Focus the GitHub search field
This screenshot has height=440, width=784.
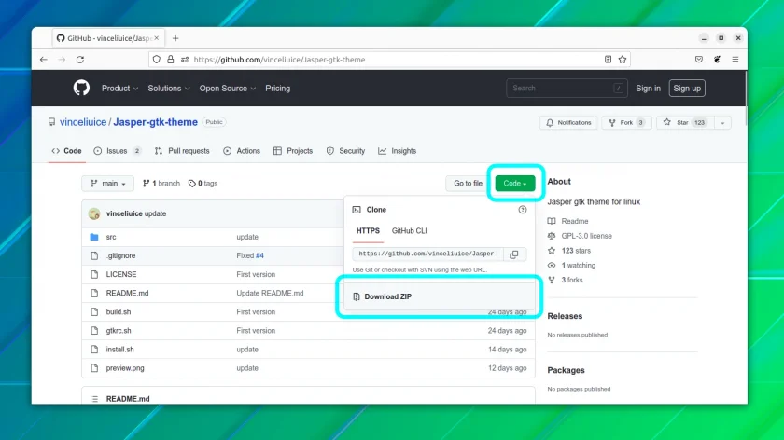(x=566, y=89)
